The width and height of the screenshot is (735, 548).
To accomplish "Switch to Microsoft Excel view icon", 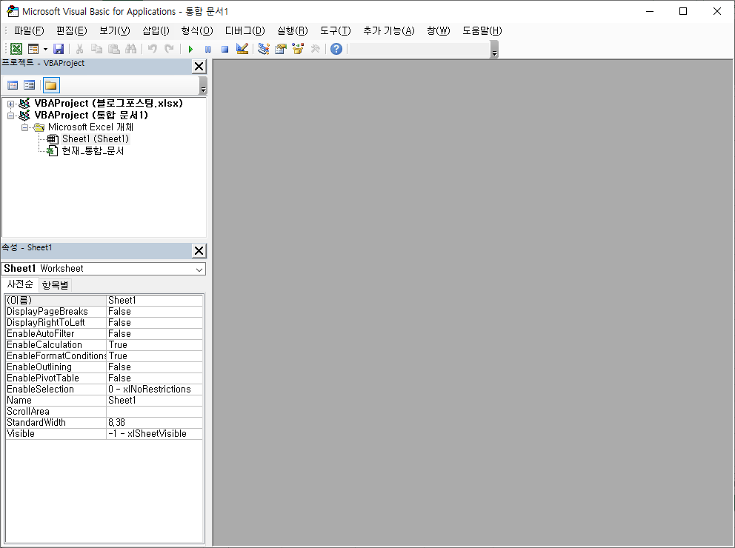I will 16,49.
